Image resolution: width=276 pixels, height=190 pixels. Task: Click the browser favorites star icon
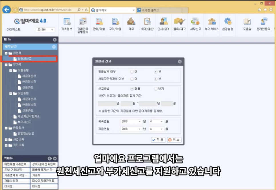click(265, 10)
